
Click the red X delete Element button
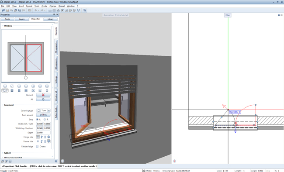coord(43,95)
